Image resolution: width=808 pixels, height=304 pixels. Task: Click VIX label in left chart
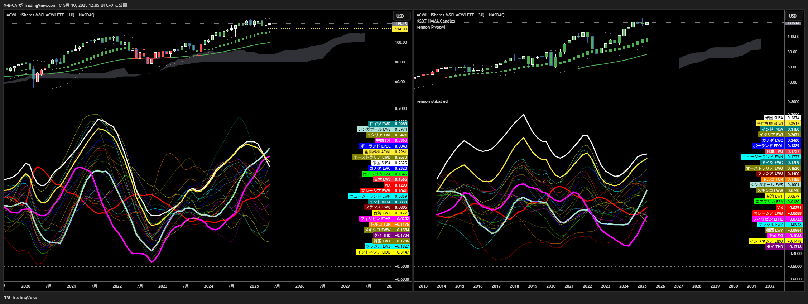pos(388,185)
